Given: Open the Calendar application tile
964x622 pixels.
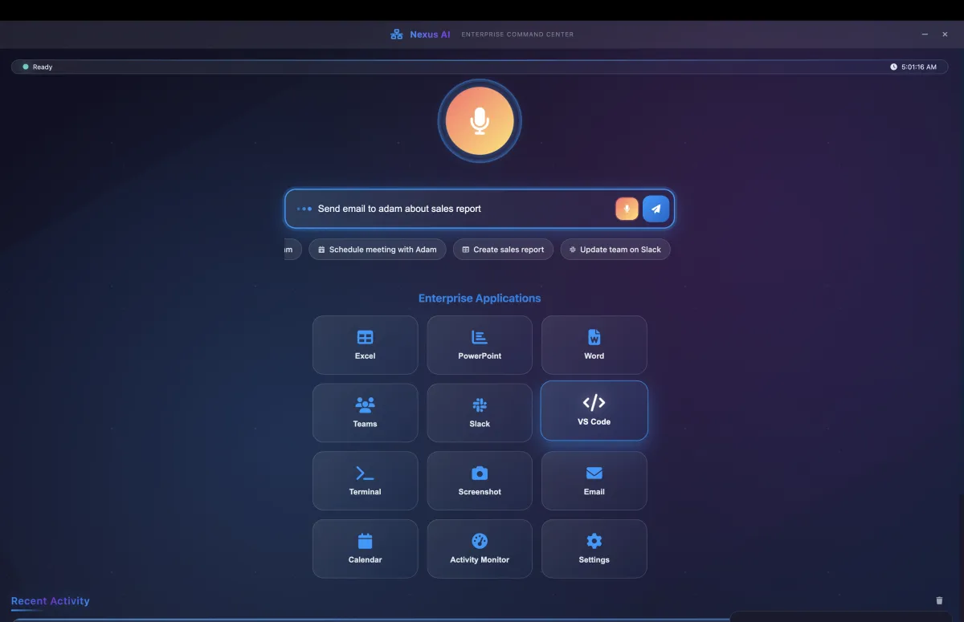Looking at the screenshot, I should (x=365, y=549).
